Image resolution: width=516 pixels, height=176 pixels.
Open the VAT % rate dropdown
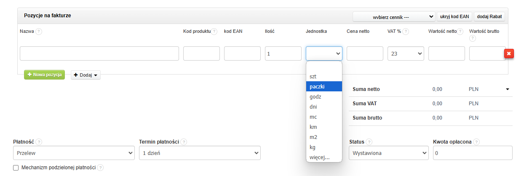(x=406, y=53)
